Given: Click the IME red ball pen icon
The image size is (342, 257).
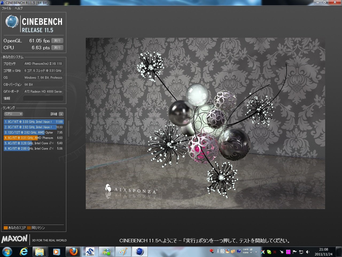Looking at the screenshot, I should (212, 251).
